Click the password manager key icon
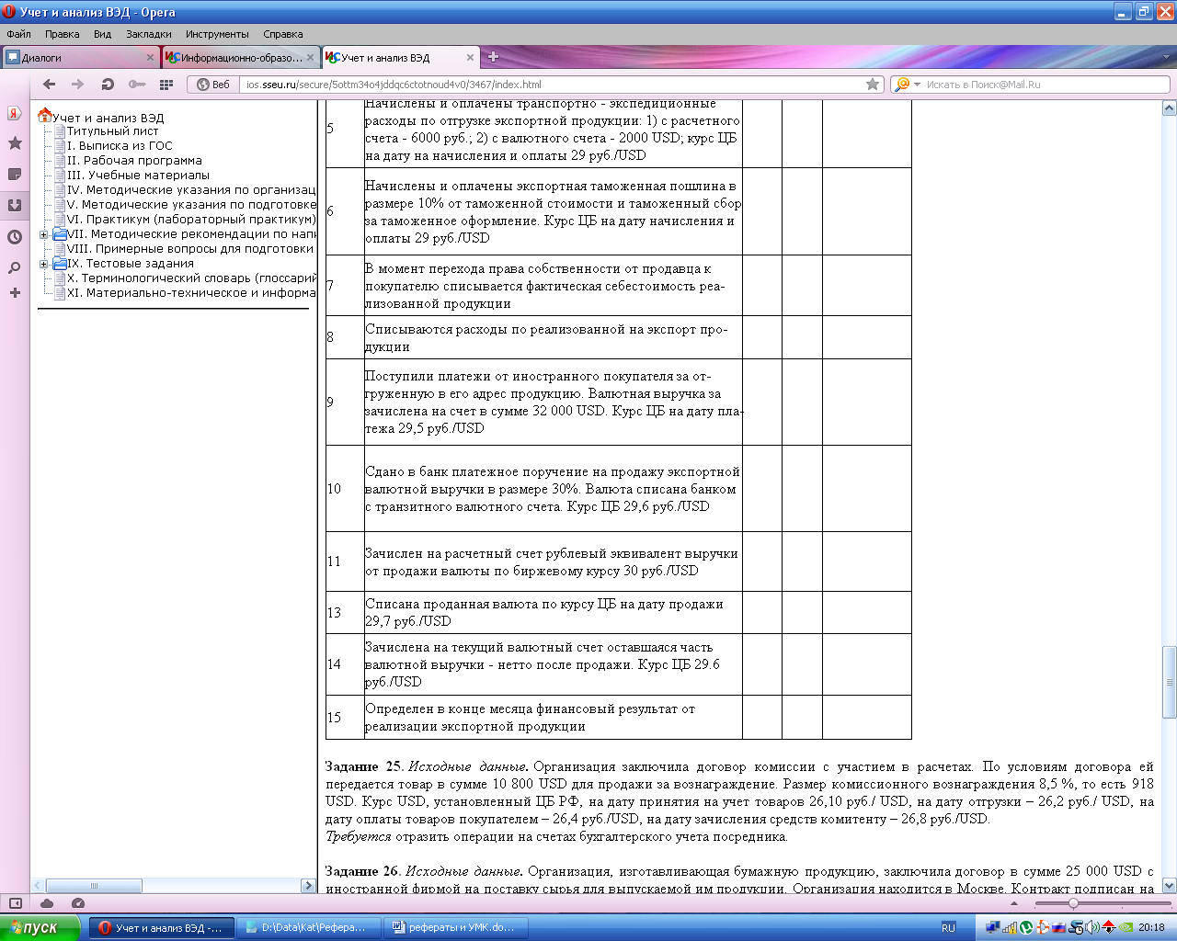 137,84
